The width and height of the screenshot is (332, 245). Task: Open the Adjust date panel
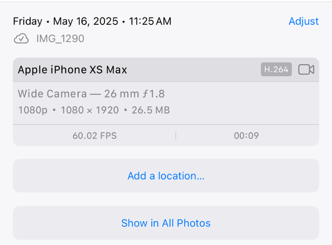point(304,21)
